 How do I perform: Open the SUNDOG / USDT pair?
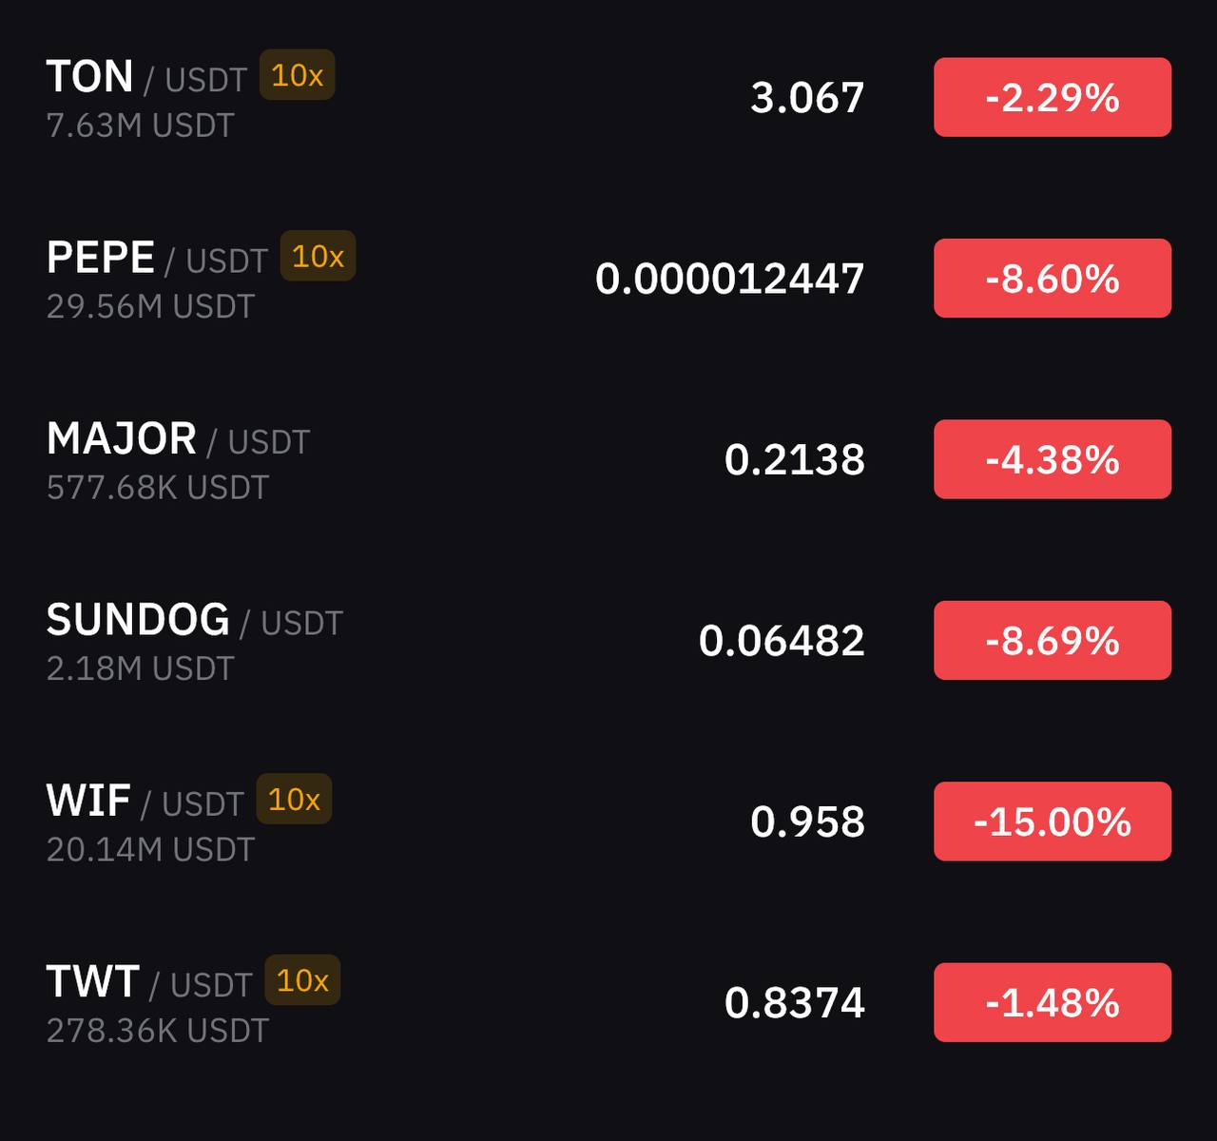(x=608, y=640)
